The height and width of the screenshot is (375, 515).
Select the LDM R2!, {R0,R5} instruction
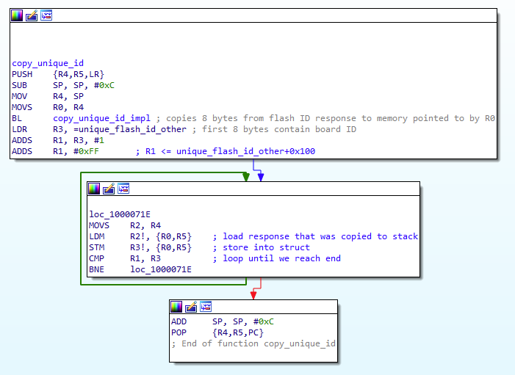pyautogui.click(x=140, y=236)
